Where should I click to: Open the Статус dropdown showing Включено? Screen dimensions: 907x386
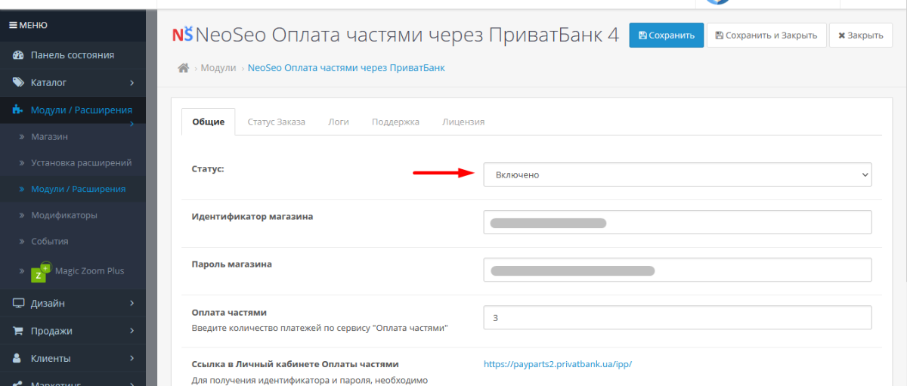pos(677,174)
